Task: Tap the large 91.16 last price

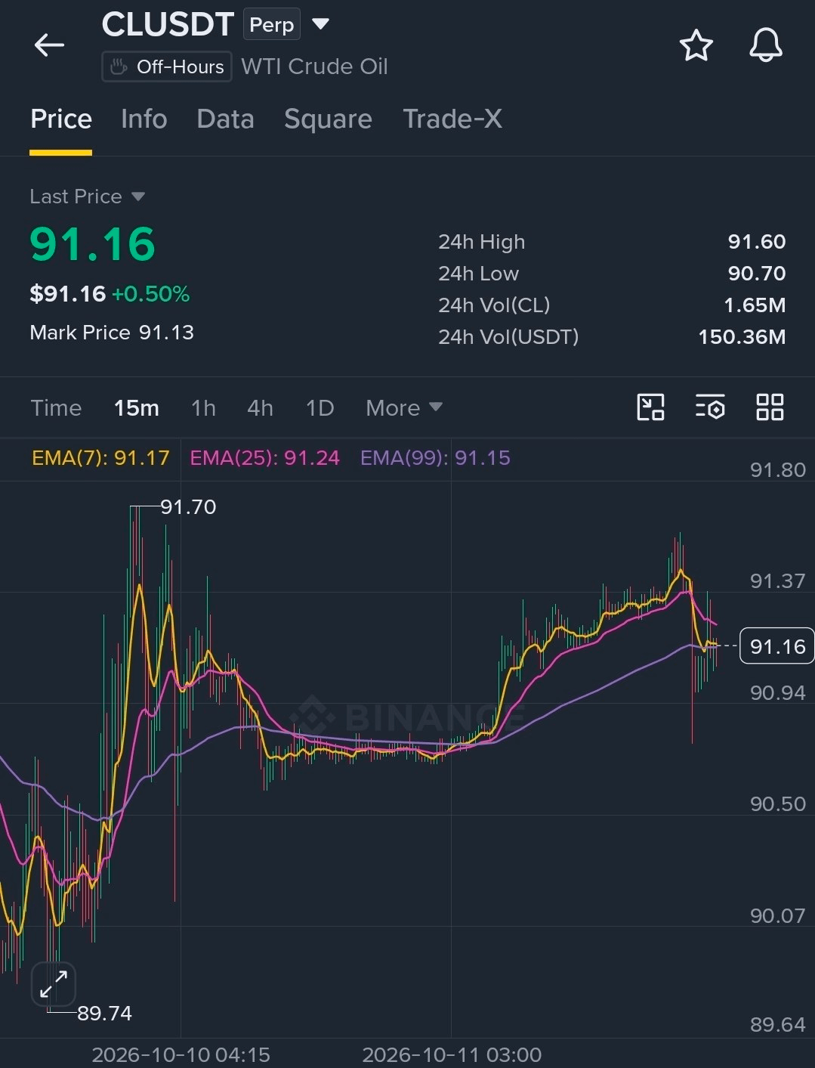Action: [92, 244]
